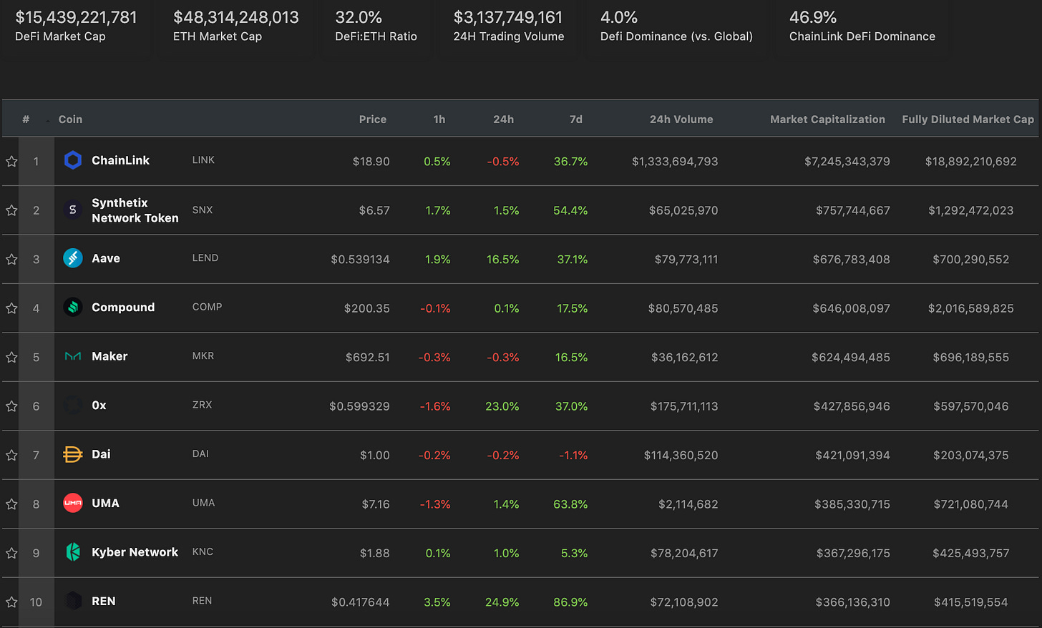Open the 0x coin name link
Screen dimensions: 1042x628
(99, 405)
